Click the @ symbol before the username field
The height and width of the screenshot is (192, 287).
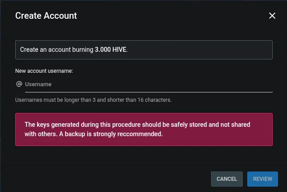[x=19, y=84]
